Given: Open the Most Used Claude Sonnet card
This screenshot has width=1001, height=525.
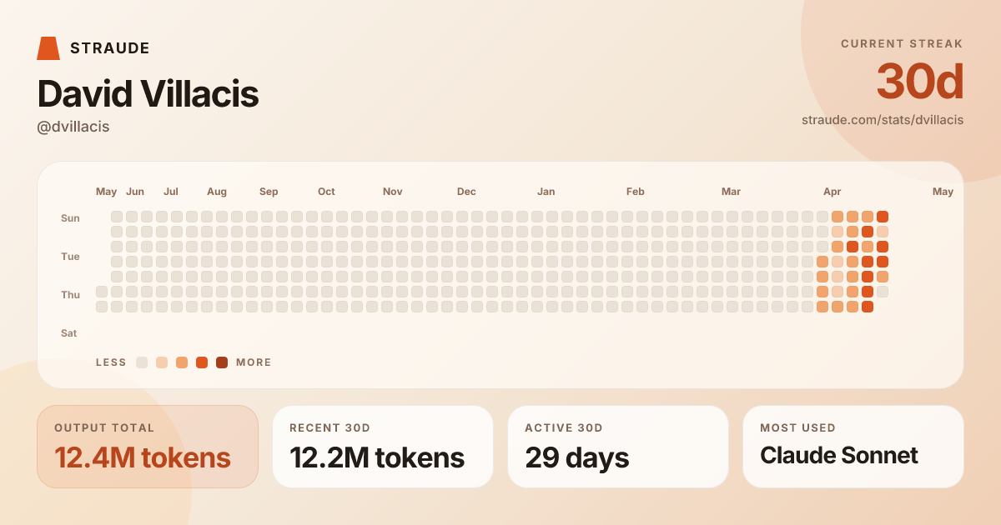Looking at the screenshot, I should (x=853, y=447).
